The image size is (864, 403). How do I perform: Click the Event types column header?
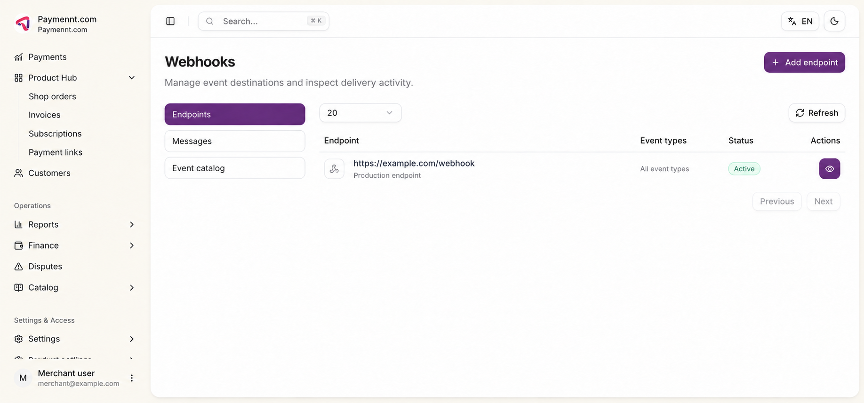point(663,141)
